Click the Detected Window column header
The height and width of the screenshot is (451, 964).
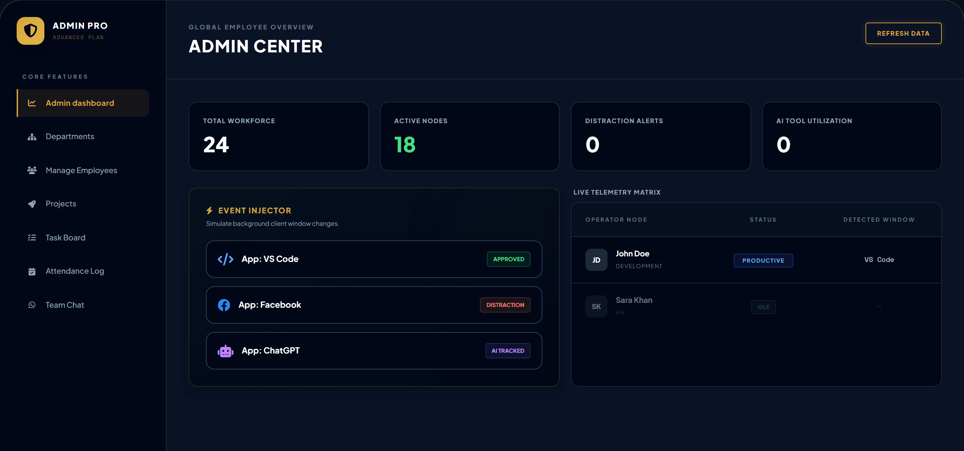[879, 220]
